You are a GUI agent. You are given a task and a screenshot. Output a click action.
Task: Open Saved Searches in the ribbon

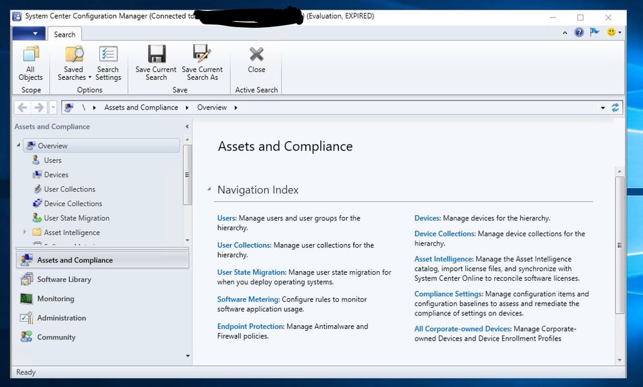pyautogui.click(x=74, y=62)
